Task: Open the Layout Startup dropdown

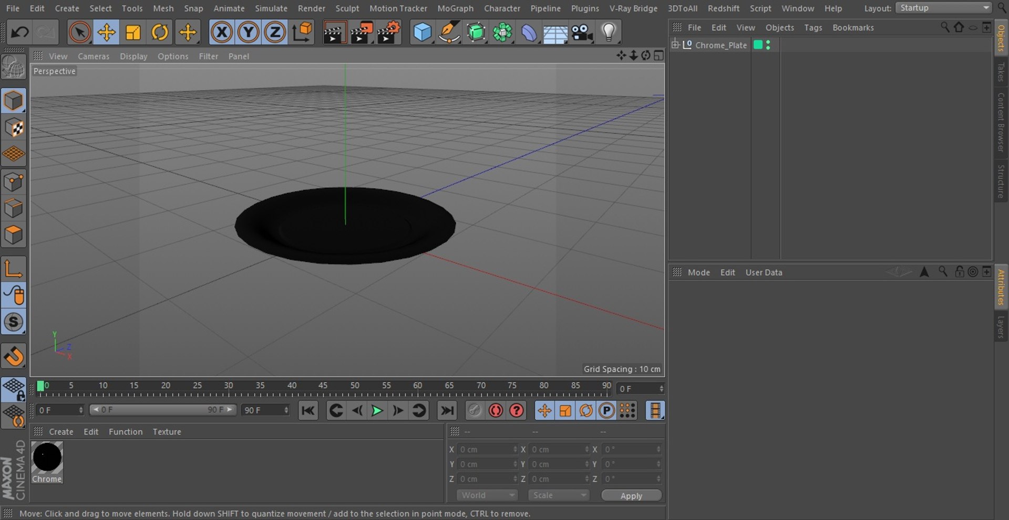Action: point(943,8)
